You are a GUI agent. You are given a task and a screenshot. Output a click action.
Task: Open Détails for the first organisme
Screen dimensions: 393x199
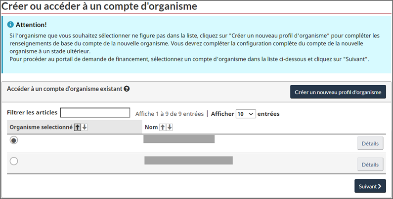(370, 143)
